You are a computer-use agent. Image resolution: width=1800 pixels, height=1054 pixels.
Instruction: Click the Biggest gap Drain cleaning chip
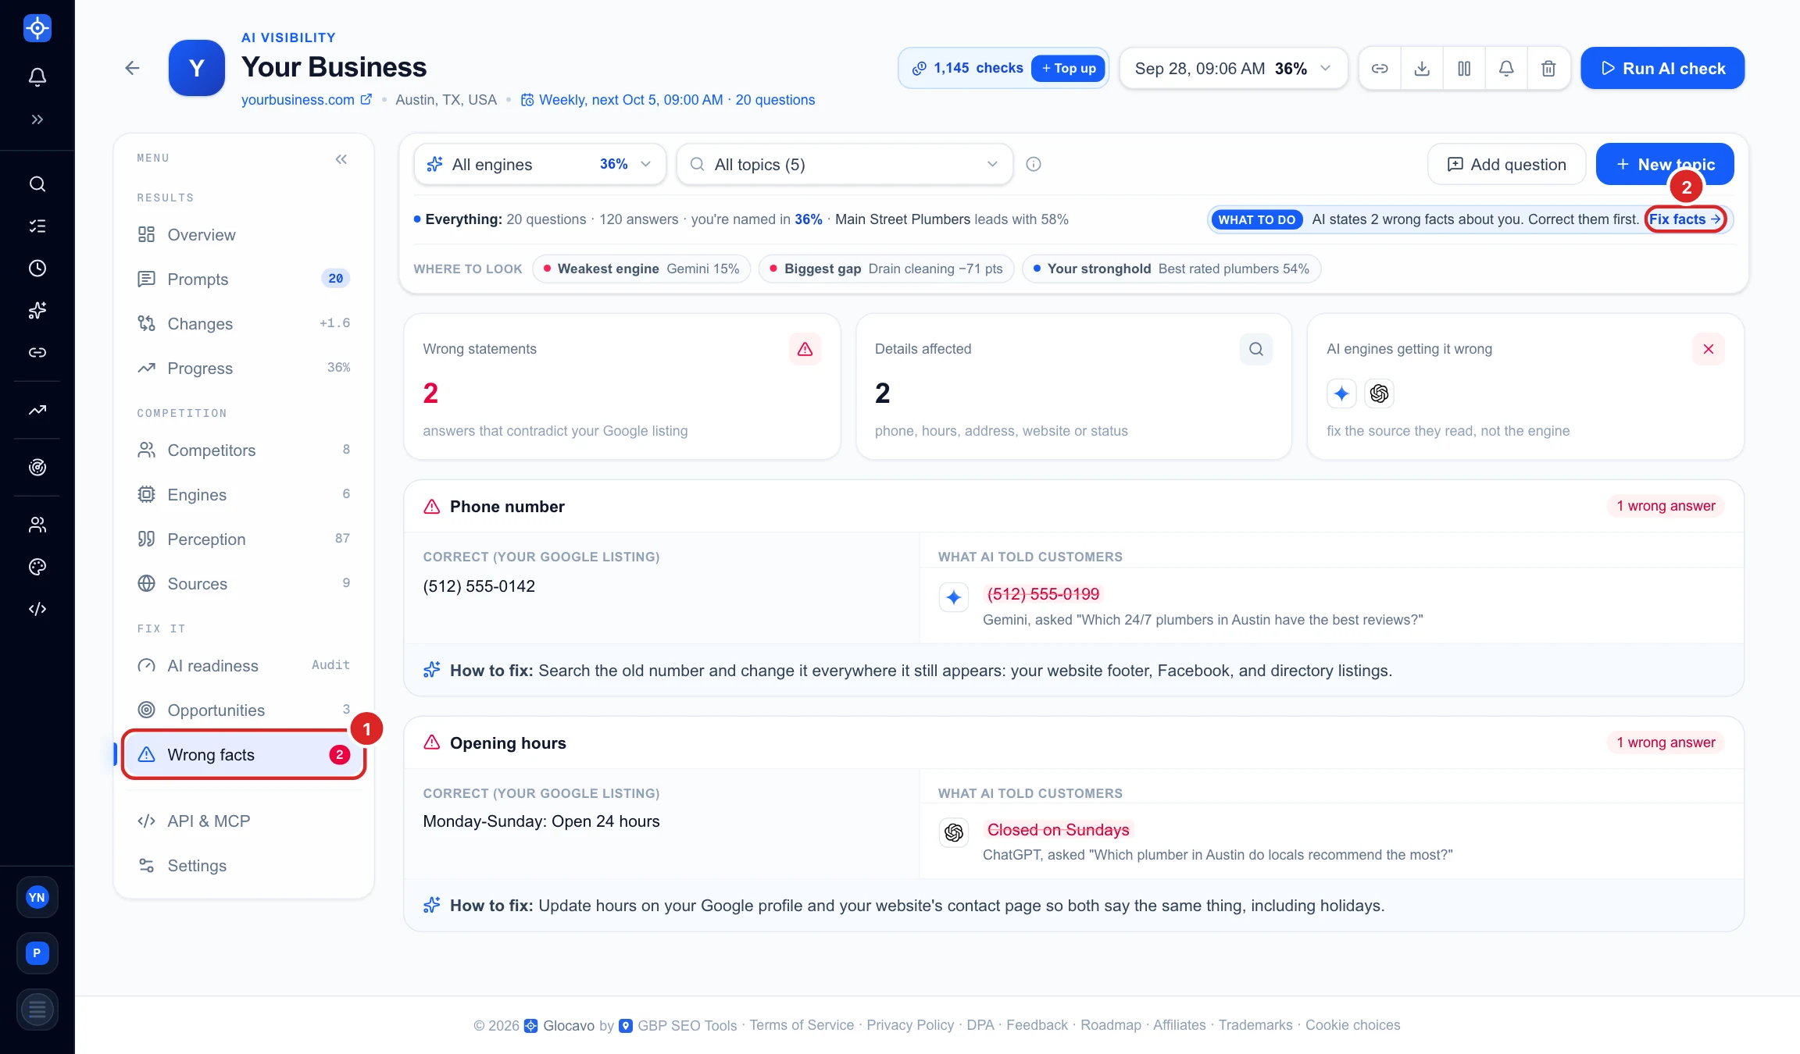click(886, 269)
